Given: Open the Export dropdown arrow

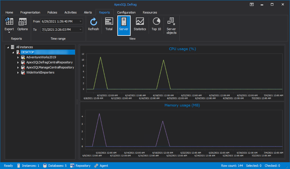Looking at the screenshot, I should pyautogui.click(x=9, y=32).
